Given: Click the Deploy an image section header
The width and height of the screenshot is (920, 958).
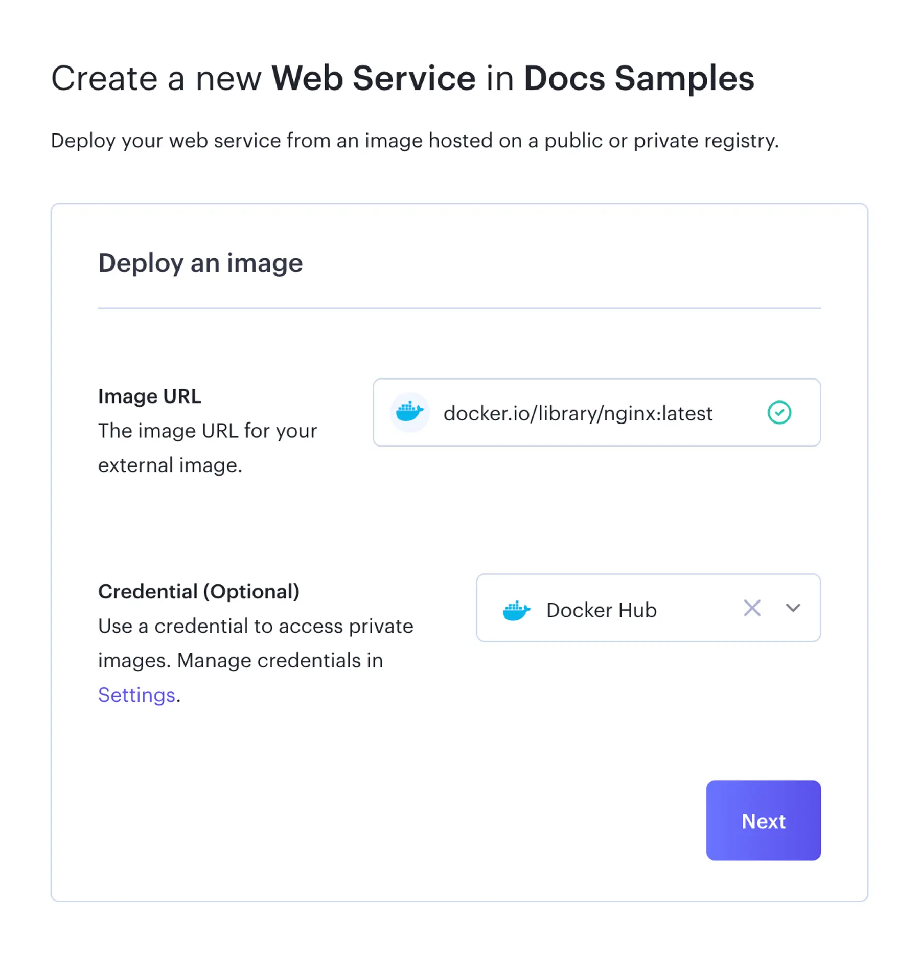Looking at the screenshot, I should [x=200, y=262].
